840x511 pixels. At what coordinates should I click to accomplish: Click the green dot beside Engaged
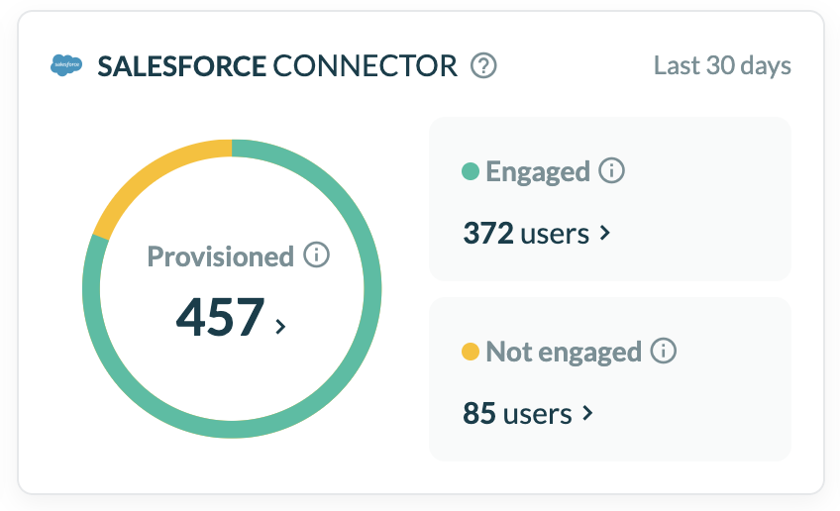(472, 172)
